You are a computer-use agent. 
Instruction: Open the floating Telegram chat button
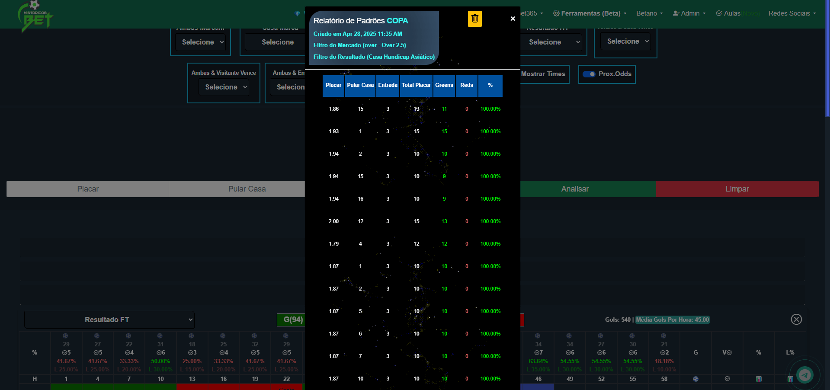(805, 375)
